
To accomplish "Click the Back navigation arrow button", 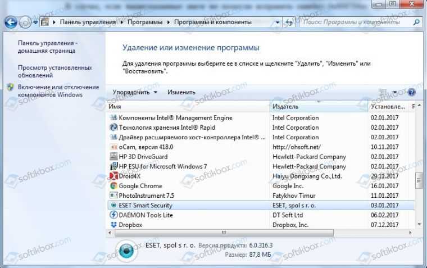I will pyautogui.click(x=11, y=22).
